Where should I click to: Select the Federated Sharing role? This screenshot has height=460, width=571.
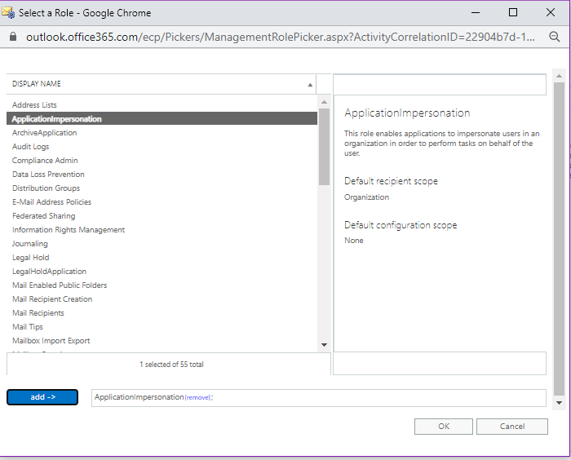click(162, 215)
